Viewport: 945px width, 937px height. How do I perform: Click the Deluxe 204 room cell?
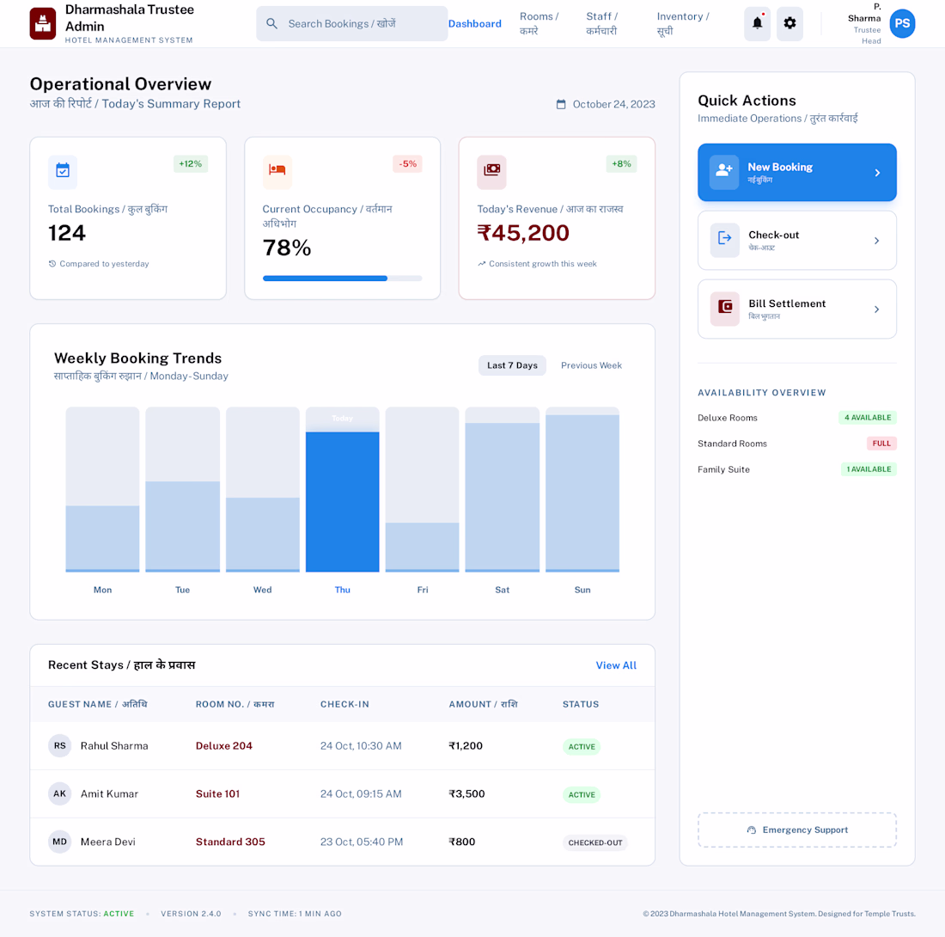[x=223, y=745]
